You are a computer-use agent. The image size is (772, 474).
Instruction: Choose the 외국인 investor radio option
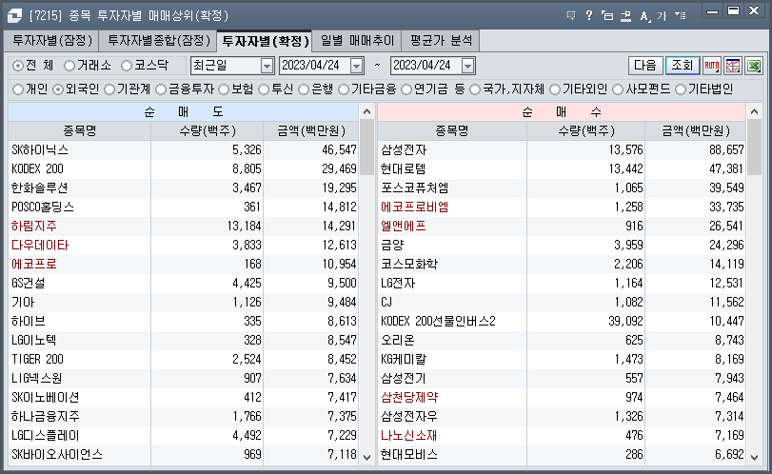click(58, 89)
